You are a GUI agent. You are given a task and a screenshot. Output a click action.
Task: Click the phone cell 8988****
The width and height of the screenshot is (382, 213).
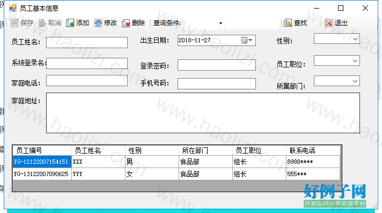pyautogui.click(x=313, y=162)
